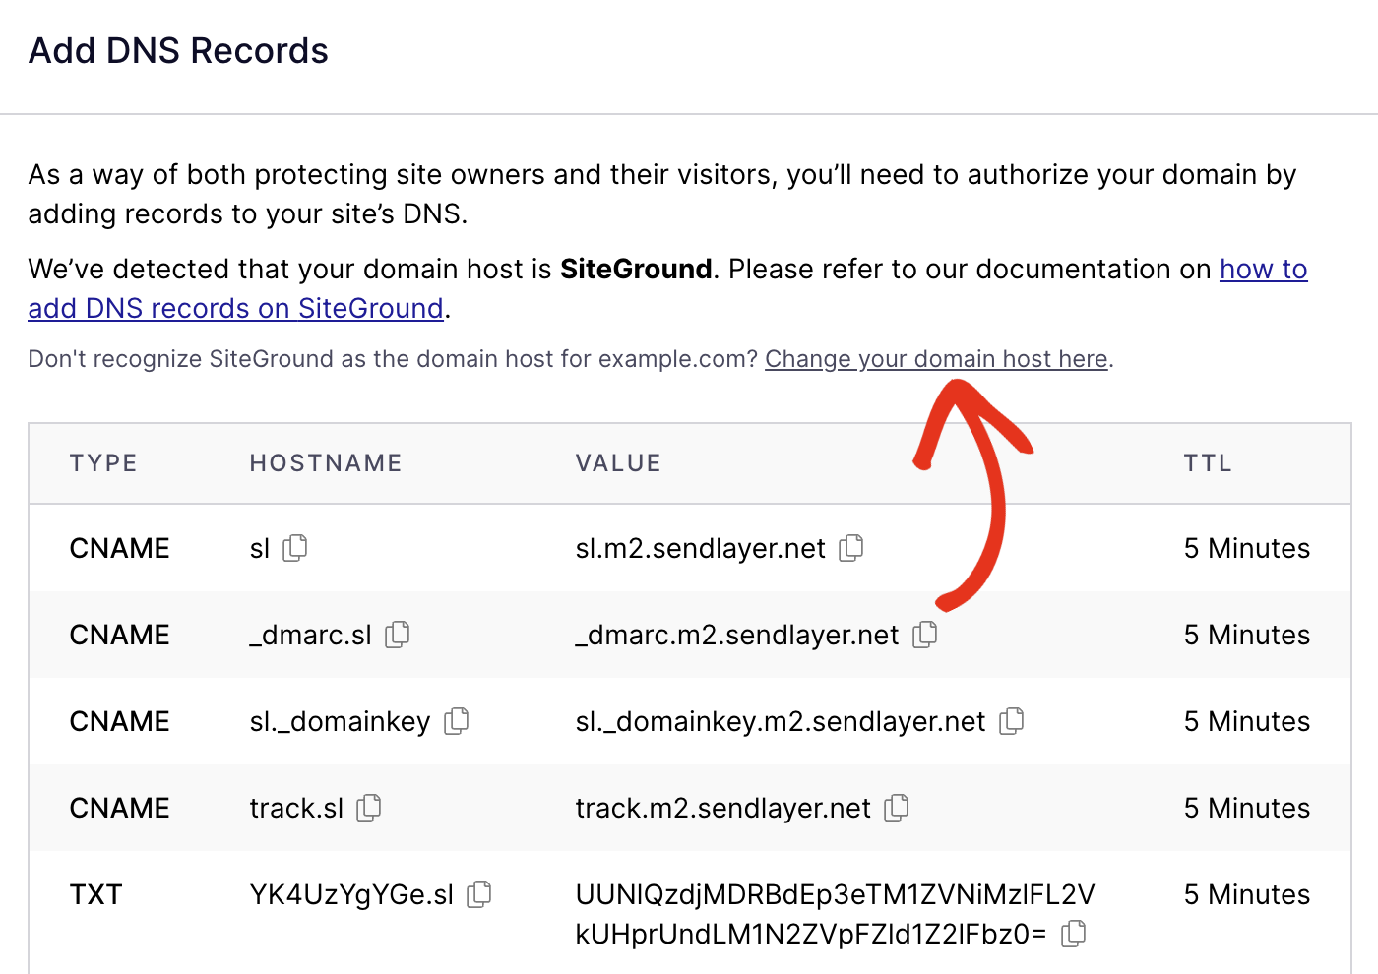Click the "5 Minutes" TTL in the first row
The image size is (1378, 974).
[x=1246, y=548]
